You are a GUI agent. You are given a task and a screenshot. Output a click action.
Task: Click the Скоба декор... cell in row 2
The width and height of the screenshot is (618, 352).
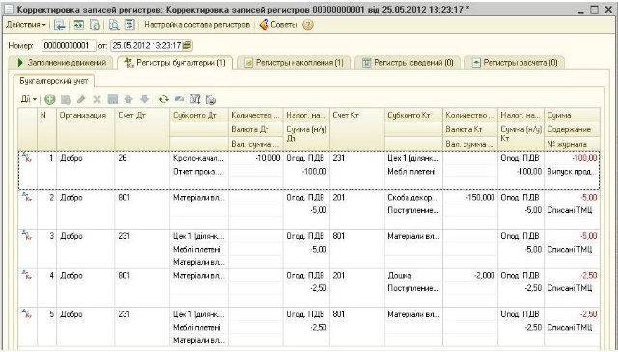(413, 198)
